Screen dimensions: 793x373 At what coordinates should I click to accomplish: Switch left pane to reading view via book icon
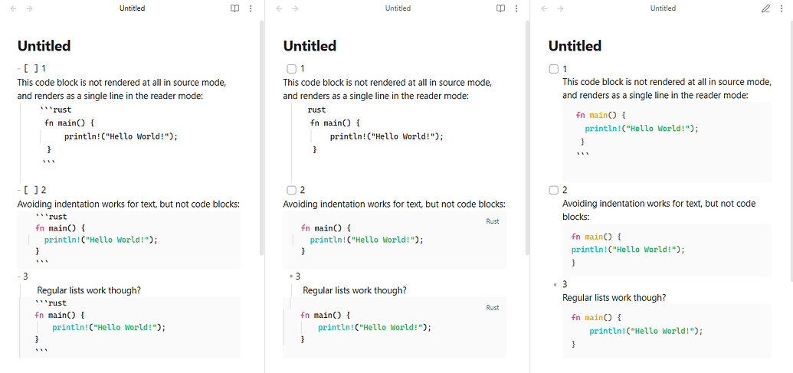(x=234, y=8)
